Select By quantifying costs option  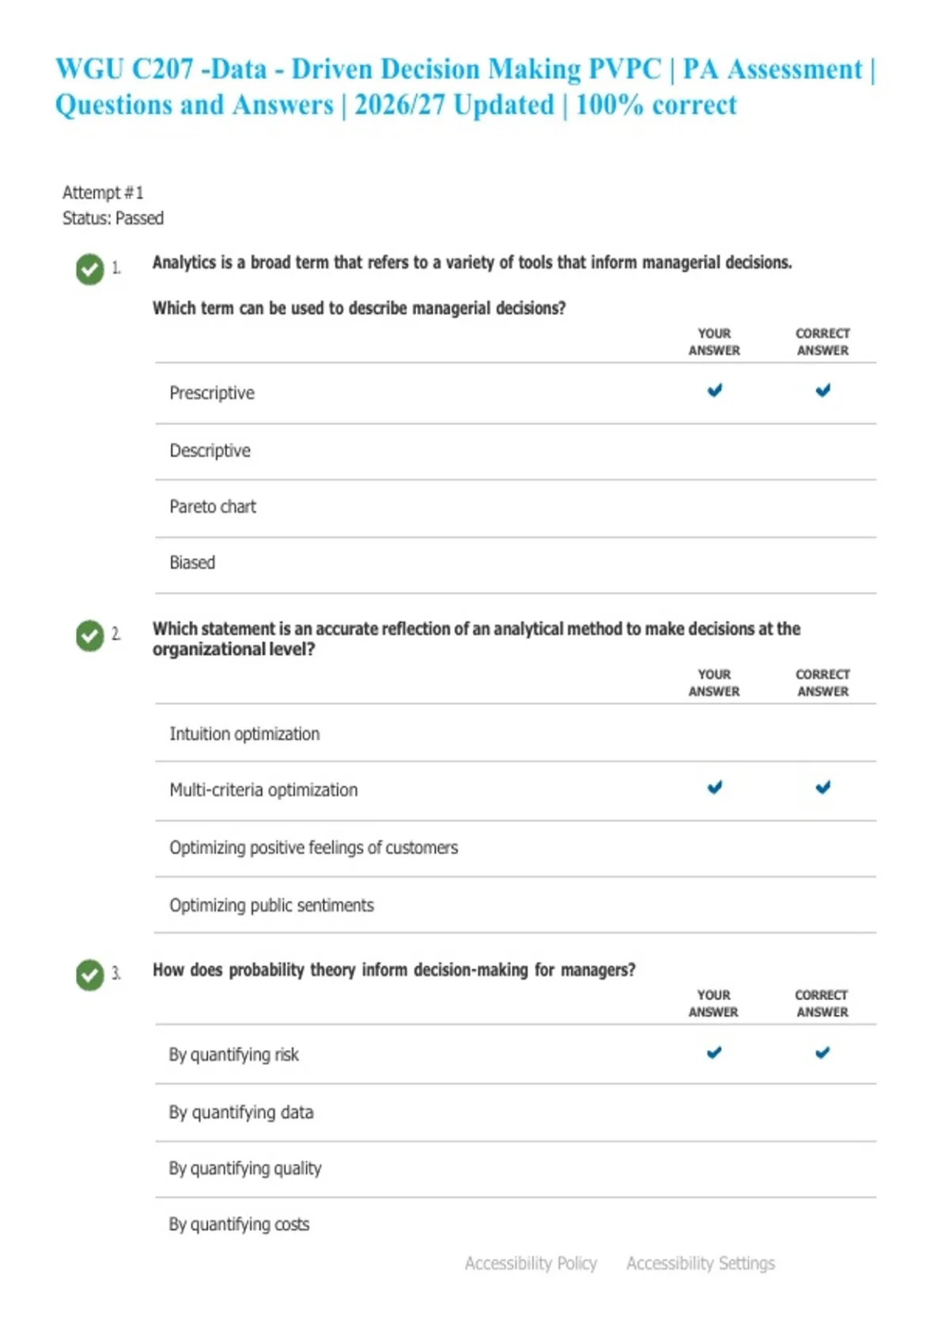pos(516,1225)
